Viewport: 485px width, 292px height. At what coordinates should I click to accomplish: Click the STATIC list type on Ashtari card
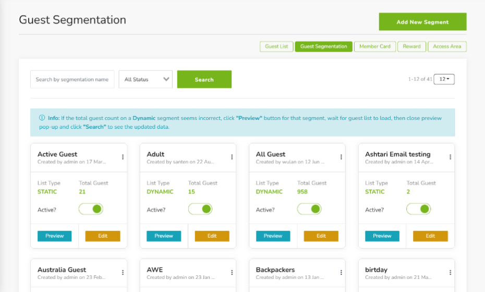coord(374,192)
